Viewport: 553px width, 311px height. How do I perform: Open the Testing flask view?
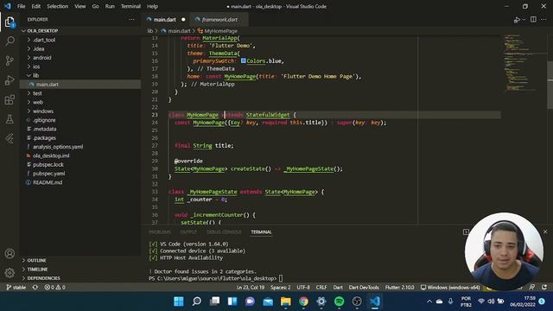(x=10, y=119)
